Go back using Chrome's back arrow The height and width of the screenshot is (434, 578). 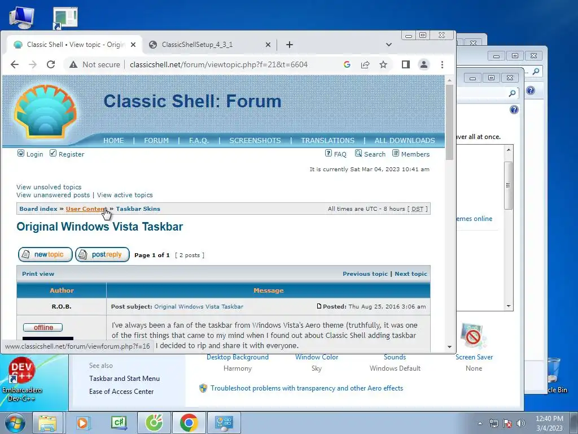pyautogui.click(x=14, y=64)
